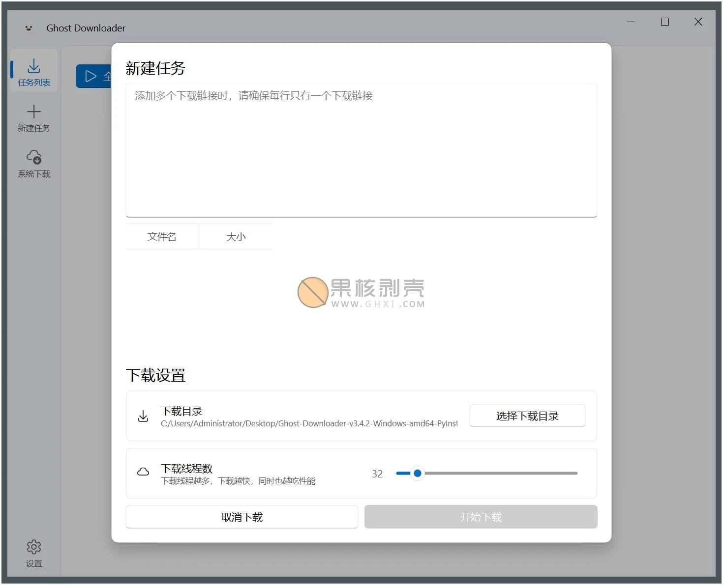Open the 任务列表 download icon in sidebar
This screenshot has width=723, height=585.
33,65
